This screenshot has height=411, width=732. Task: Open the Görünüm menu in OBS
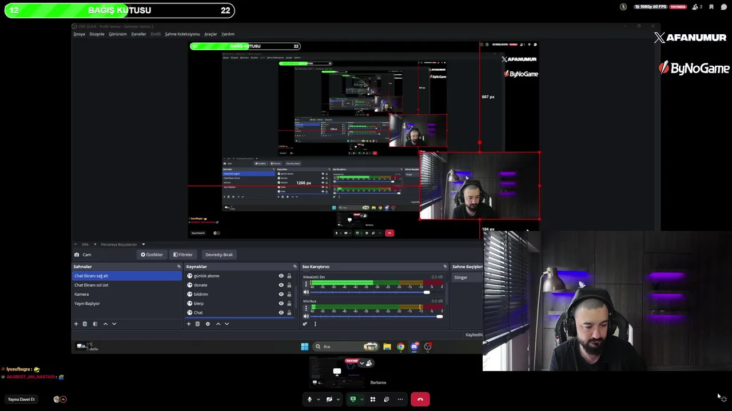(118, 34)
